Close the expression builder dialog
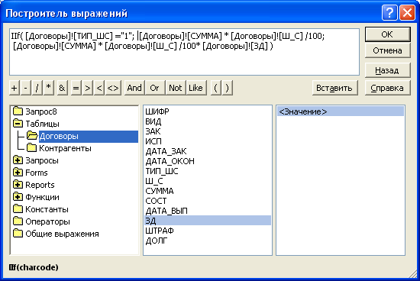The height and width of the screenshot is (281, 420). 407,12
